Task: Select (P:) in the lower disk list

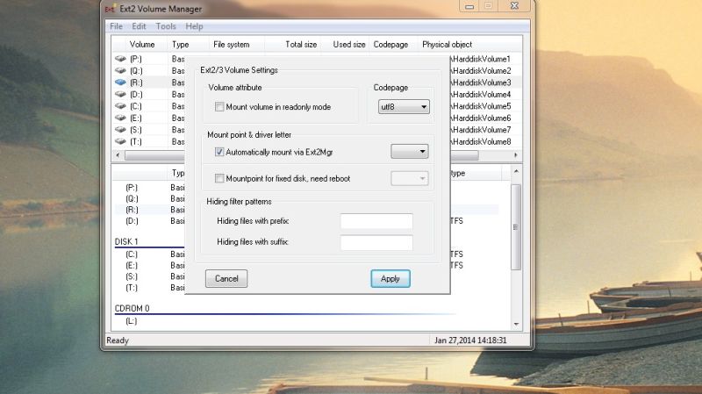Action: [132, 188]
